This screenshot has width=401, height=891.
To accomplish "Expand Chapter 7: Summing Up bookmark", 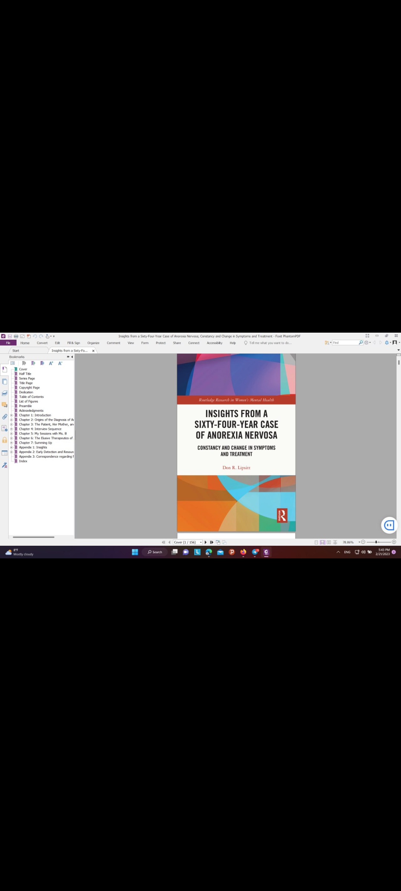I will tap(11, 443).
